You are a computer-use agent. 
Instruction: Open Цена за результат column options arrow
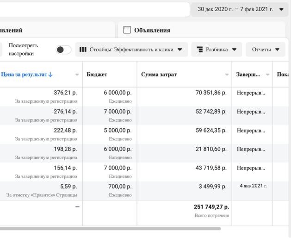point(77,75)
